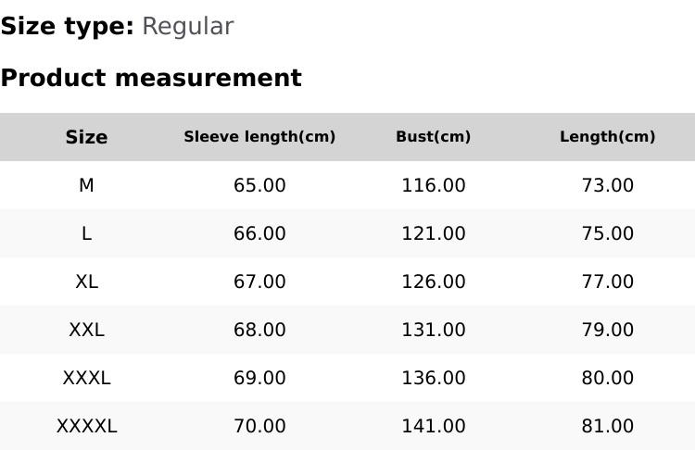This screenshot has width=695, height=450.
Task: Select the XXXL size row label
Action: tap(86, 378)
